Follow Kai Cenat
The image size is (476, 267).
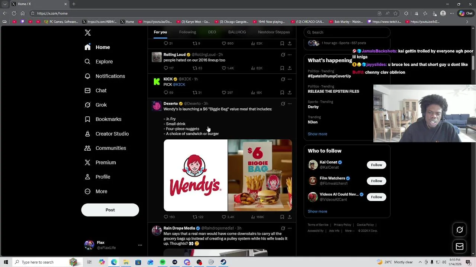click(376, 165)
